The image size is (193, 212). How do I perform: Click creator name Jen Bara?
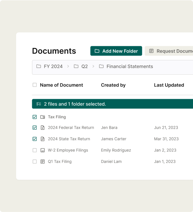pyautogui.click(x=109, y=127)
